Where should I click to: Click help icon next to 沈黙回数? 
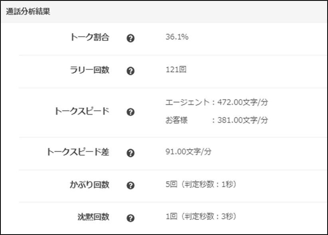(x=130, y=218)
